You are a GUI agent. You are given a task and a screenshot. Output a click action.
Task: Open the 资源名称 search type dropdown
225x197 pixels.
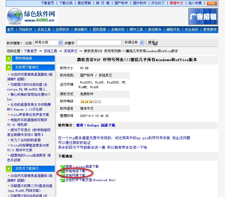pos(134,42)
